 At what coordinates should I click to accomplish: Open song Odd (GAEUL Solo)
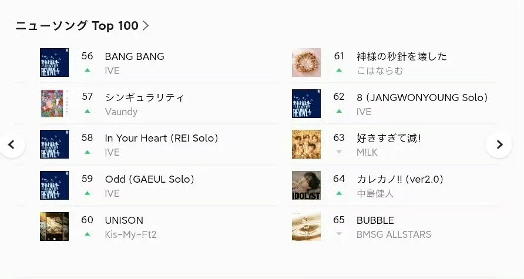point(149,179)
